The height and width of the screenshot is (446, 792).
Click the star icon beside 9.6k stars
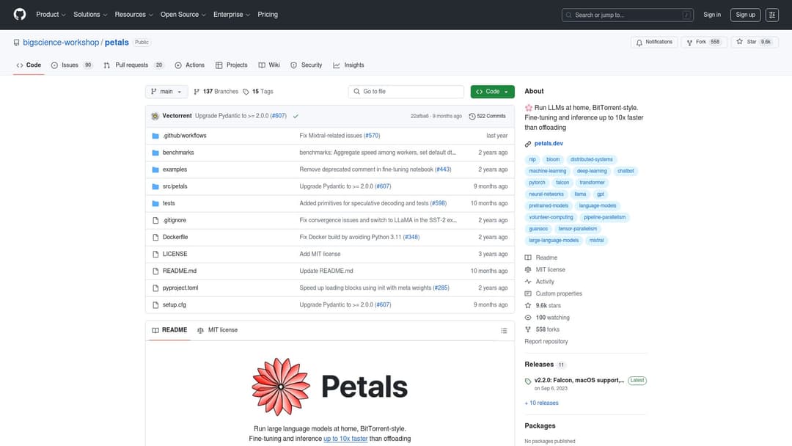[x=528, y=306]
